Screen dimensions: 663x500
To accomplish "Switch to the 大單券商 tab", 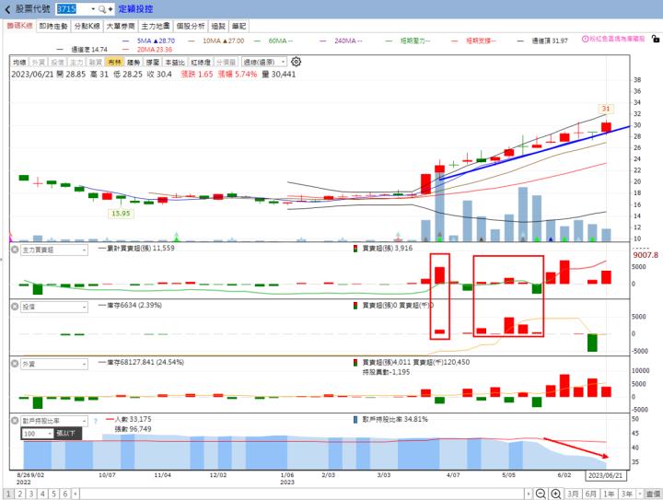I will click(x=121, y=26).
